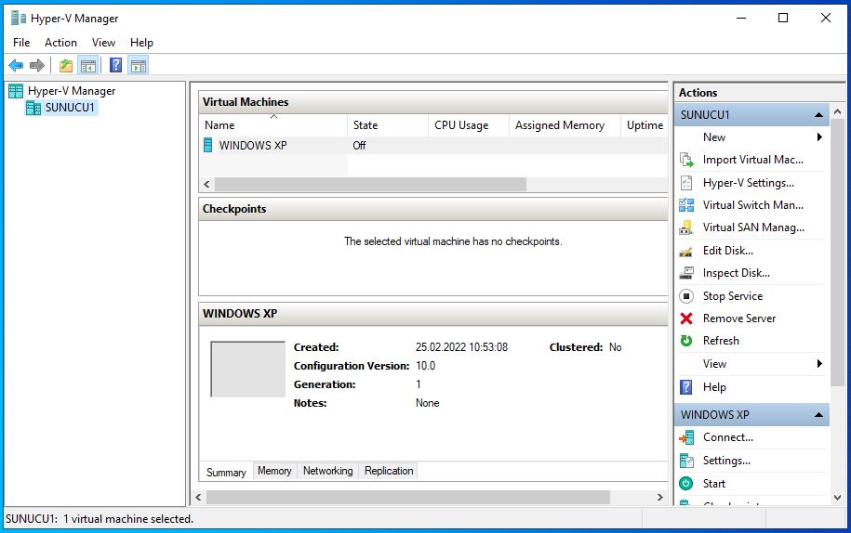Open Virtual Switch Manager action
The height and width of the screenshot is (533, 851).
click(x=752, y=204)
